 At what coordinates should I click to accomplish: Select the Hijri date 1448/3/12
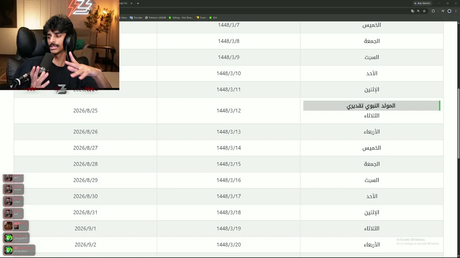[229, 111]
